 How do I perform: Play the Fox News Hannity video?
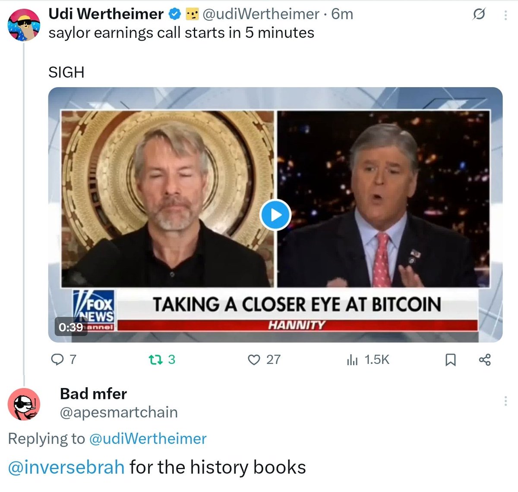click(x=275, y=214)
